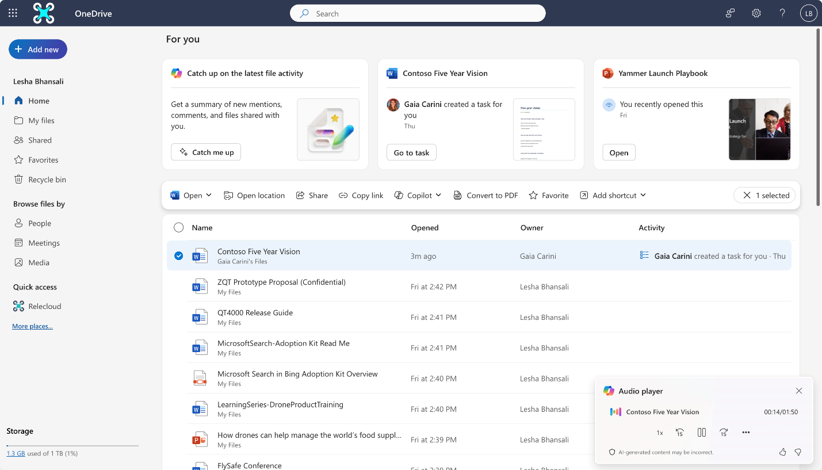
Task: Open the Shared section in sidebar
Action: [40, 140]
